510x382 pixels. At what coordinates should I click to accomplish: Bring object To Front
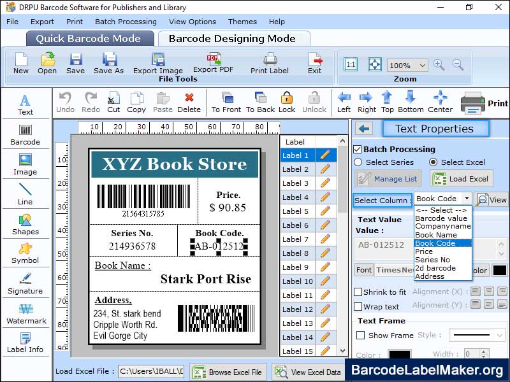point(226,101)
